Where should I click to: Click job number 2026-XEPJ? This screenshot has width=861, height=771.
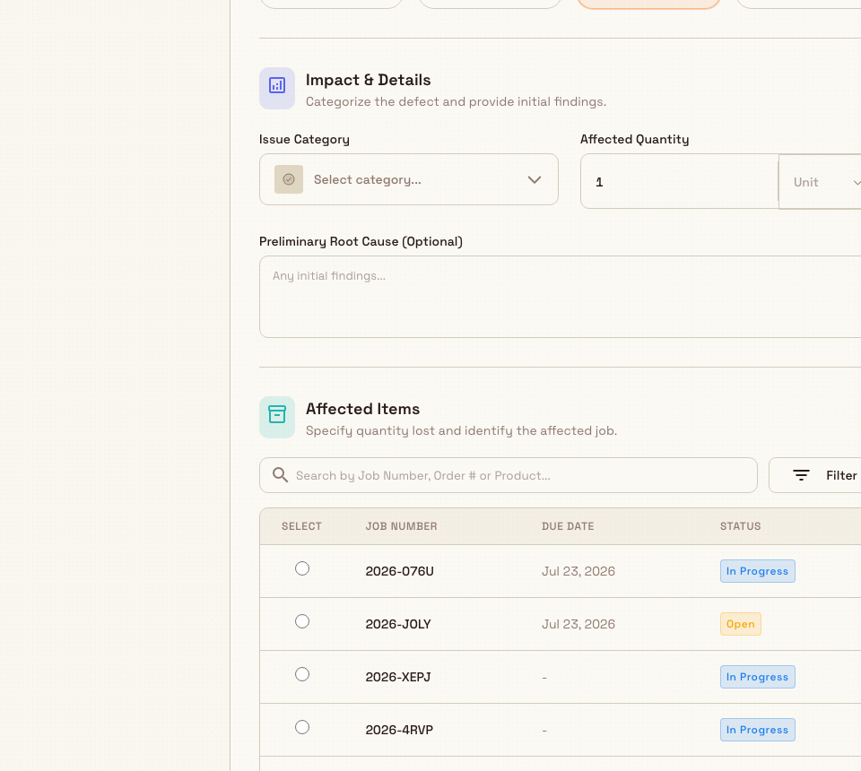(x=398, y=677)
